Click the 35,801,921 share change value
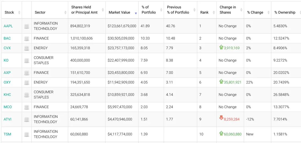Image resolution: width=301 pixels, height=143 pixels. [233, 82]
